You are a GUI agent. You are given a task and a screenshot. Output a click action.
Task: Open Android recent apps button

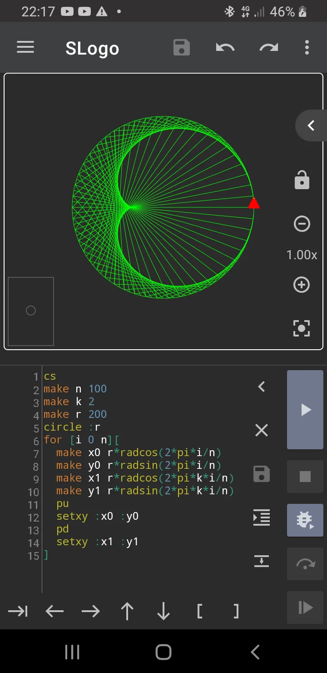[72, 652]
